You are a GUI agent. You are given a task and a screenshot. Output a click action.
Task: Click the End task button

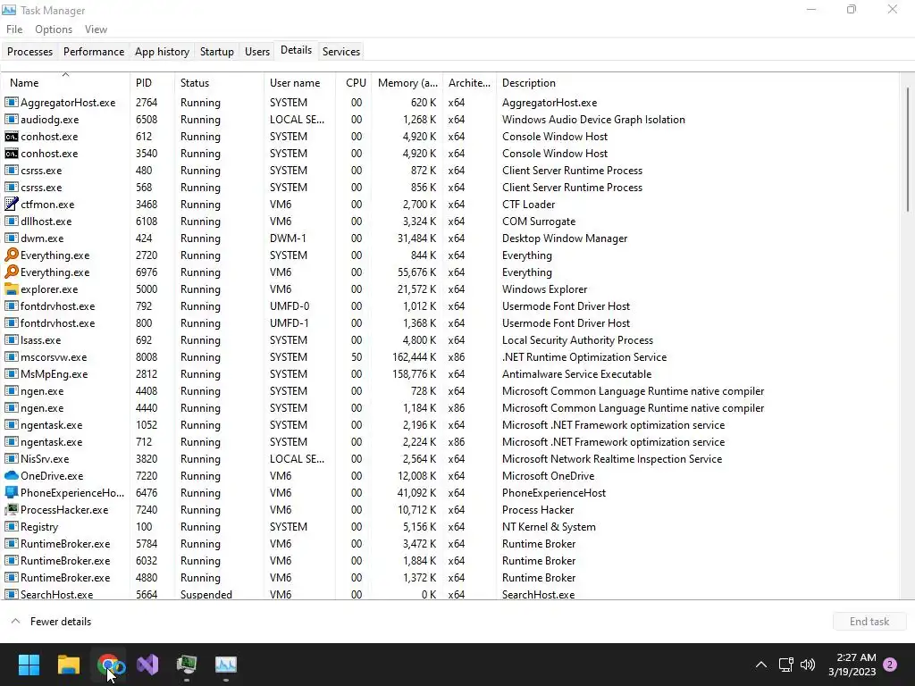[869, 622]
